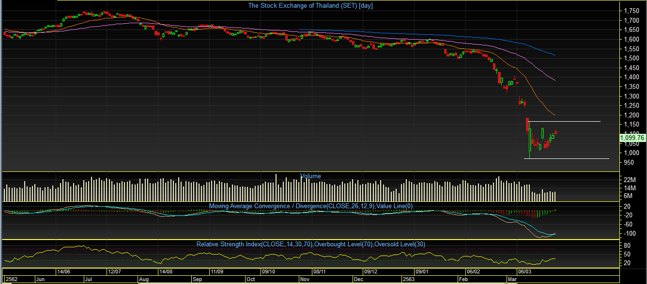
Task: Pick the 09/12 date label
Action: point(371,272)
